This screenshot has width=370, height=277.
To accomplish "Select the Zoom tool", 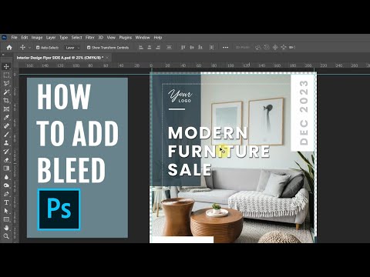I will (x=6, y=236).
